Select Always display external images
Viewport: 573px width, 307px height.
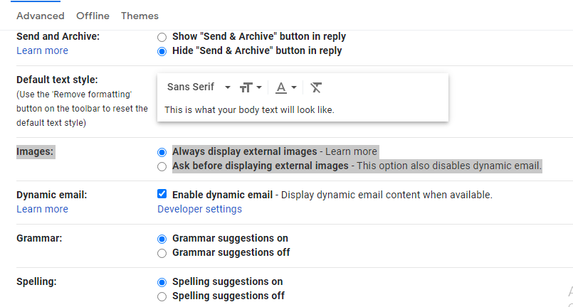pos(162,152)
